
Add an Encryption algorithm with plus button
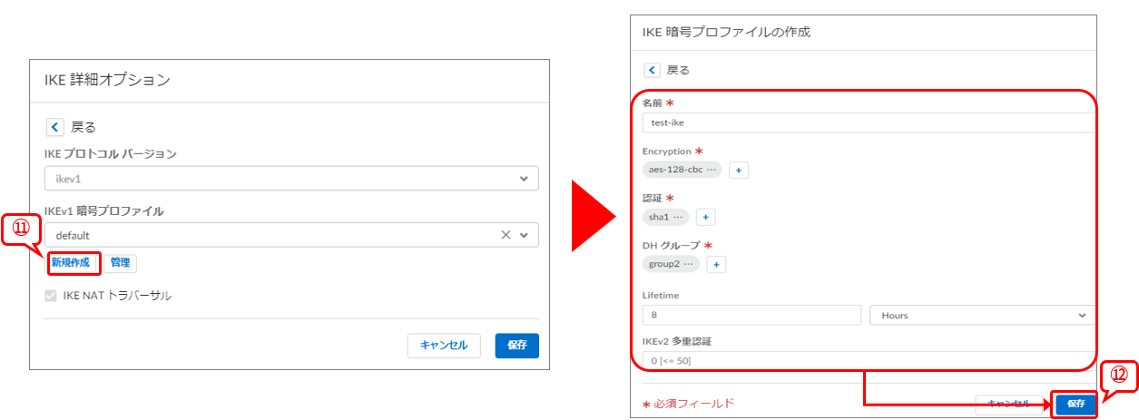coord(739,171)
